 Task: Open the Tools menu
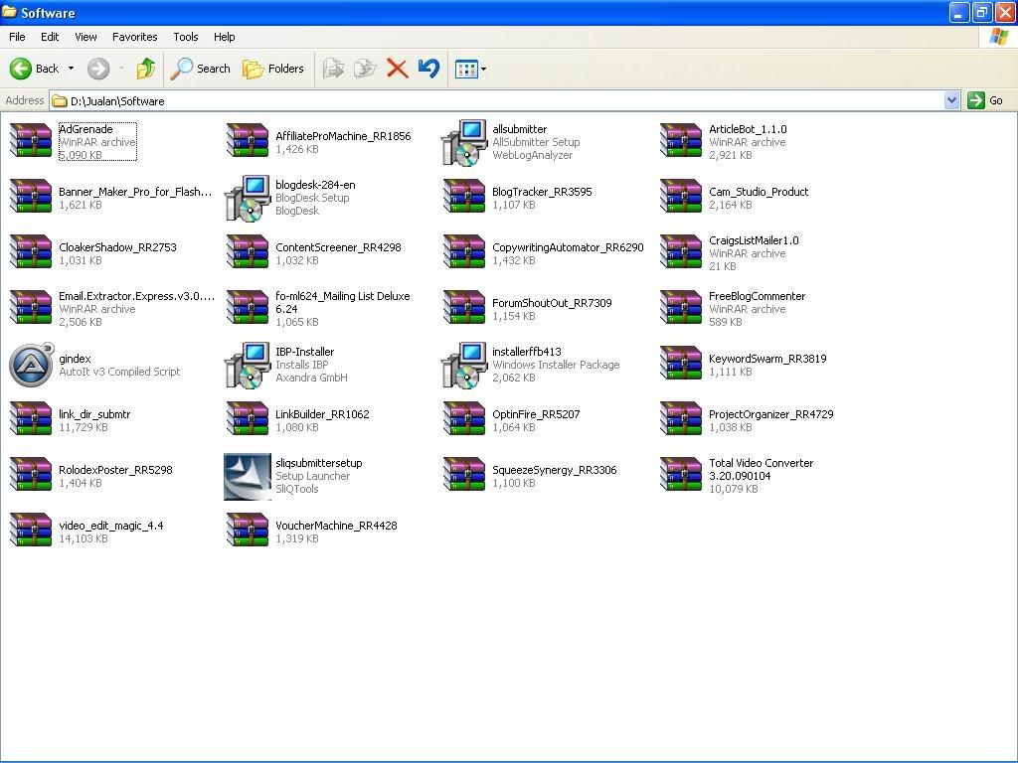point(186,37)
